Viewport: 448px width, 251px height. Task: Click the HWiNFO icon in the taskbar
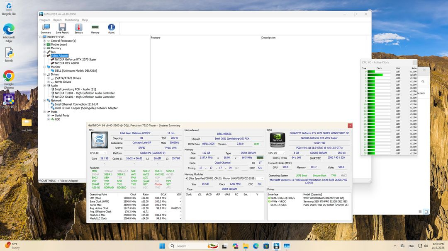[x=276, y=246]
